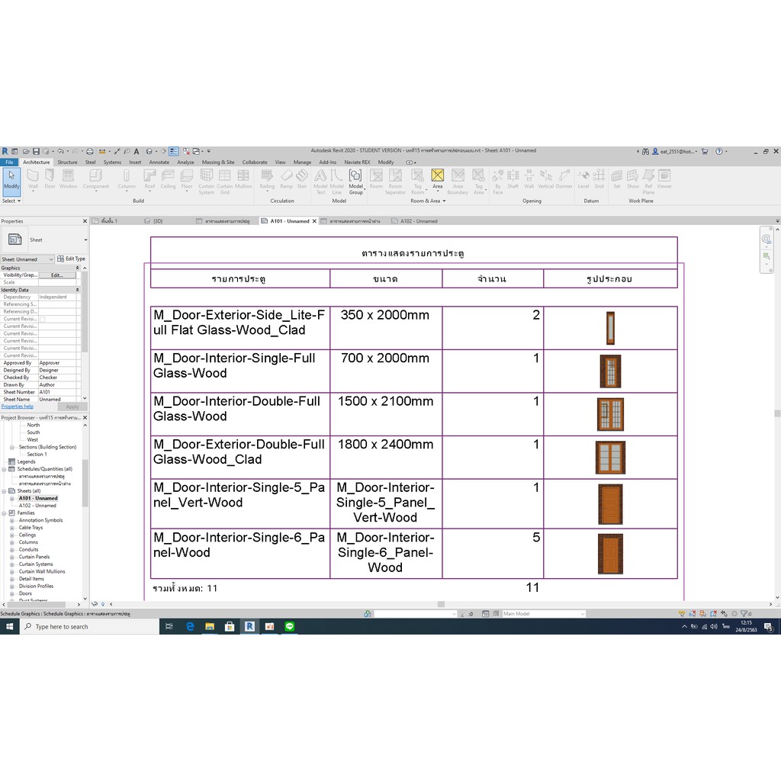Toggle the Current Revision checkbox in Properties
Screen dimensions: 781x781
click(43, 320)
